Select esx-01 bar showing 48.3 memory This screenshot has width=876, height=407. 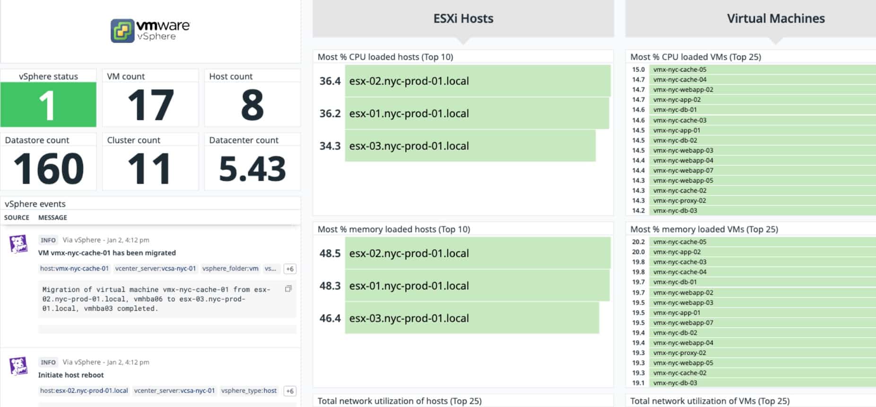point(477,286)
